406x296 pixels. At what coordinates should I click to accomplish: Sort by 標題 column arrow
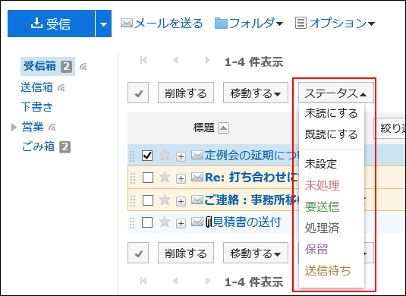coord(223,128)
